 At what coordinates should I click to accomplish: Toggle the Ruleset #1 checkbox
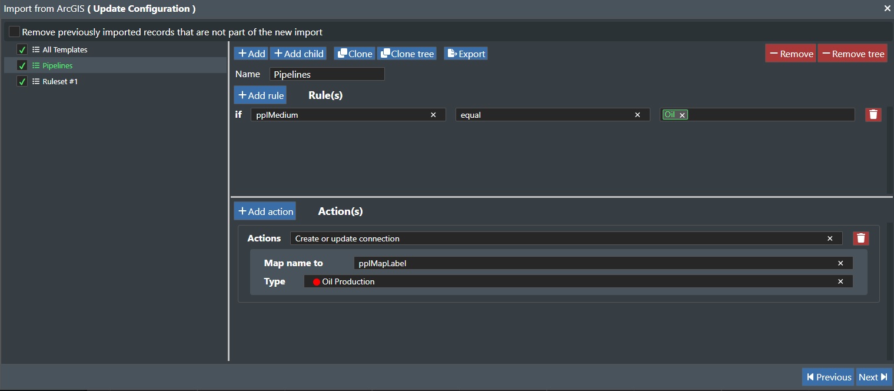tap(22, 82)
